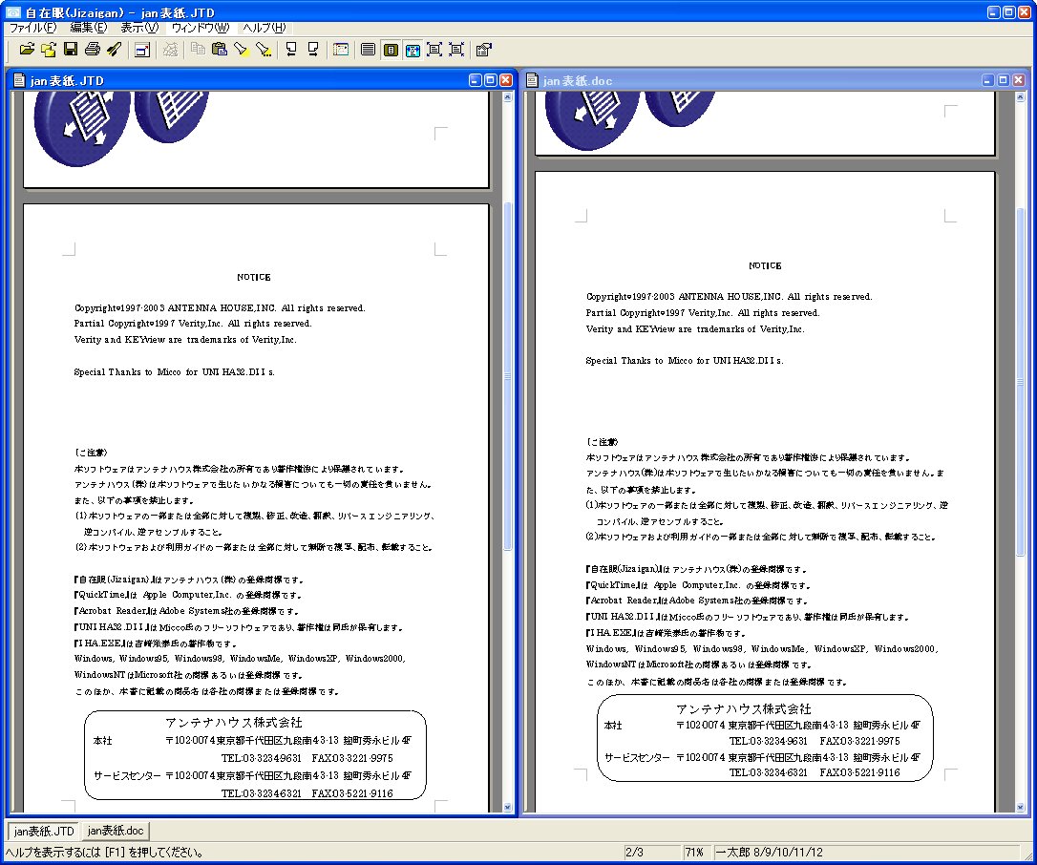Click the NOTICE heading in doc document
The image size is (1037, 865).
pyautogui.click(x=765, y=265)
